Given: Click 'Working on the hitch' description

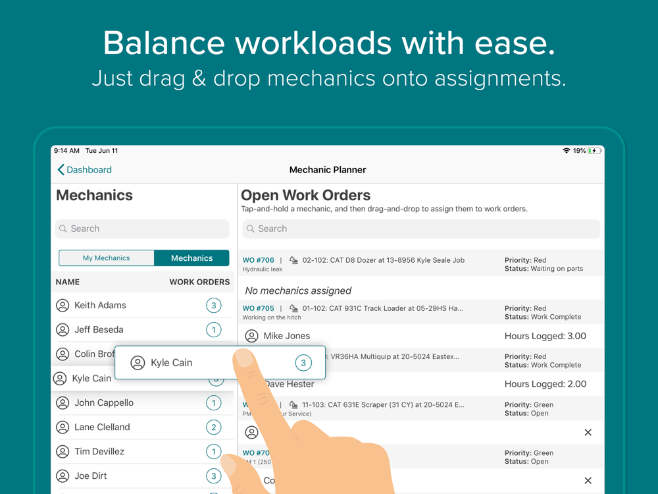Looking at the screenshot, I should 272,317.
